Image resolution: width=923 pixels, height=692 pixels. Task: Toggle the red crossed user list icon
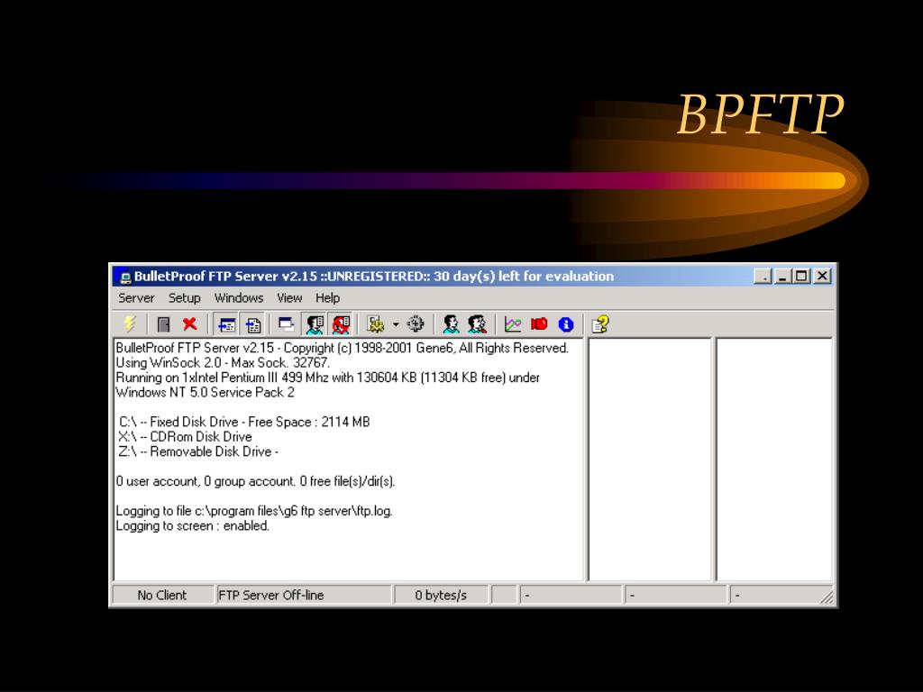point(341,324)
